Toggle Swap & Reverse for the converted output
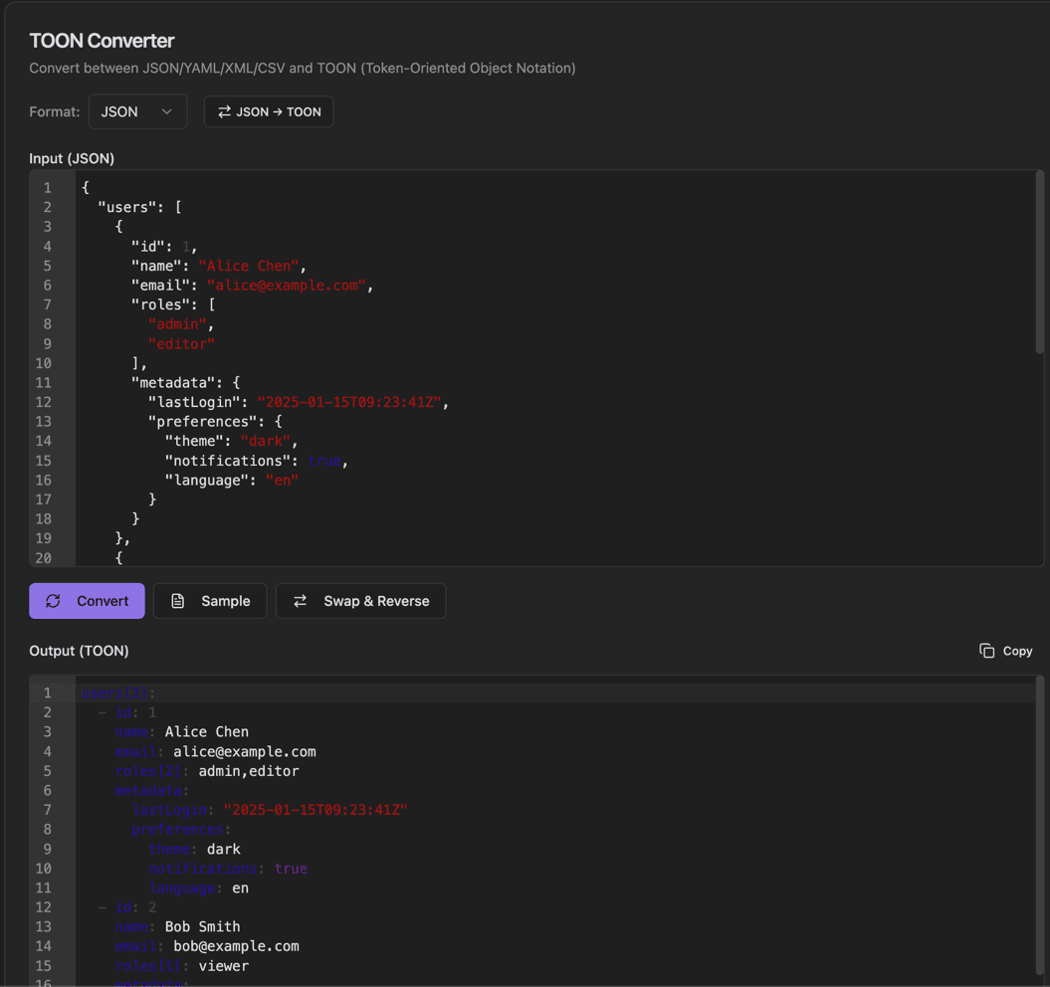 coord(360,600)
